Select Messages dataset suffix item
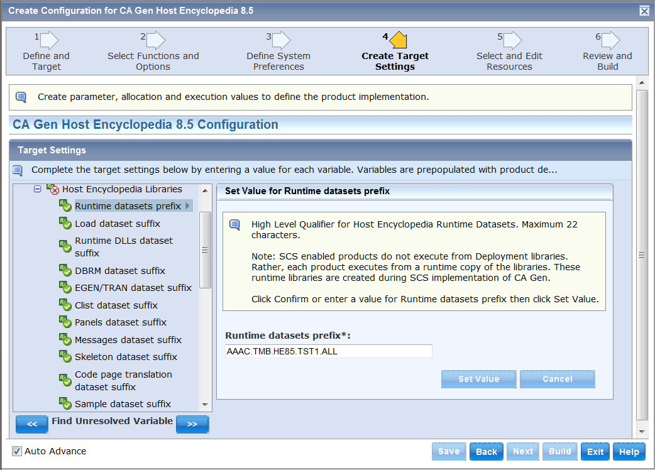The height and width of the screenshot is (470, 655). click(x=128, y=340)
